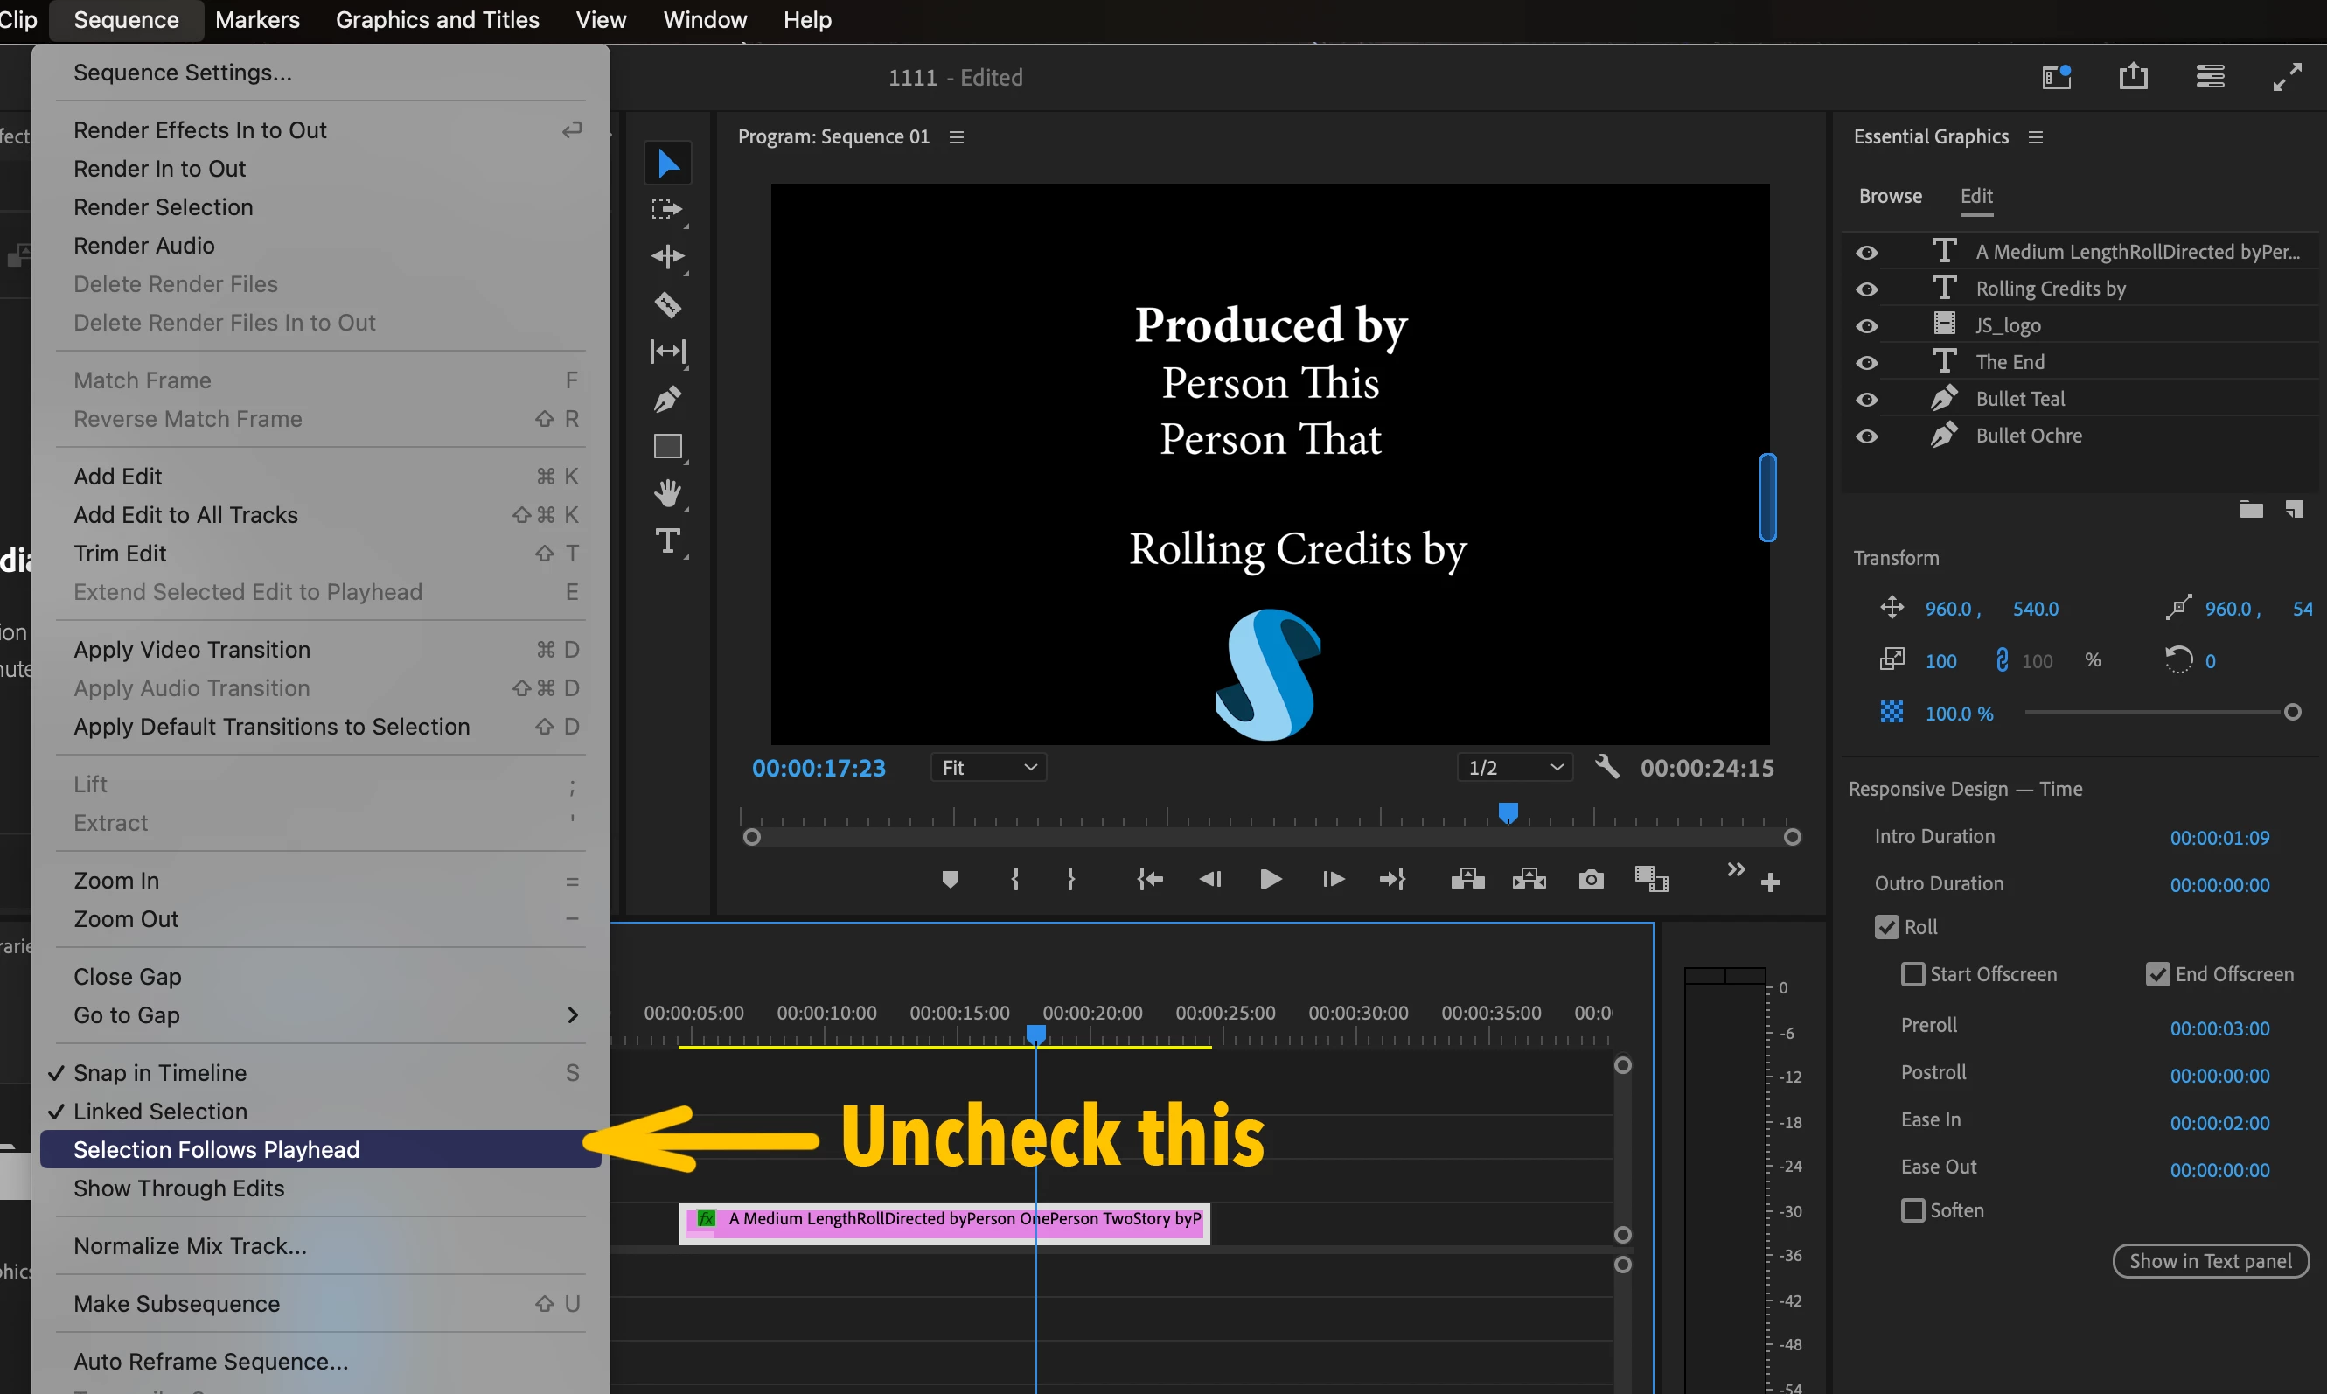Open the Markers menu
Image resolution: width=2327 pixels, height=1394 pixels.
click(x=257, y=20)
